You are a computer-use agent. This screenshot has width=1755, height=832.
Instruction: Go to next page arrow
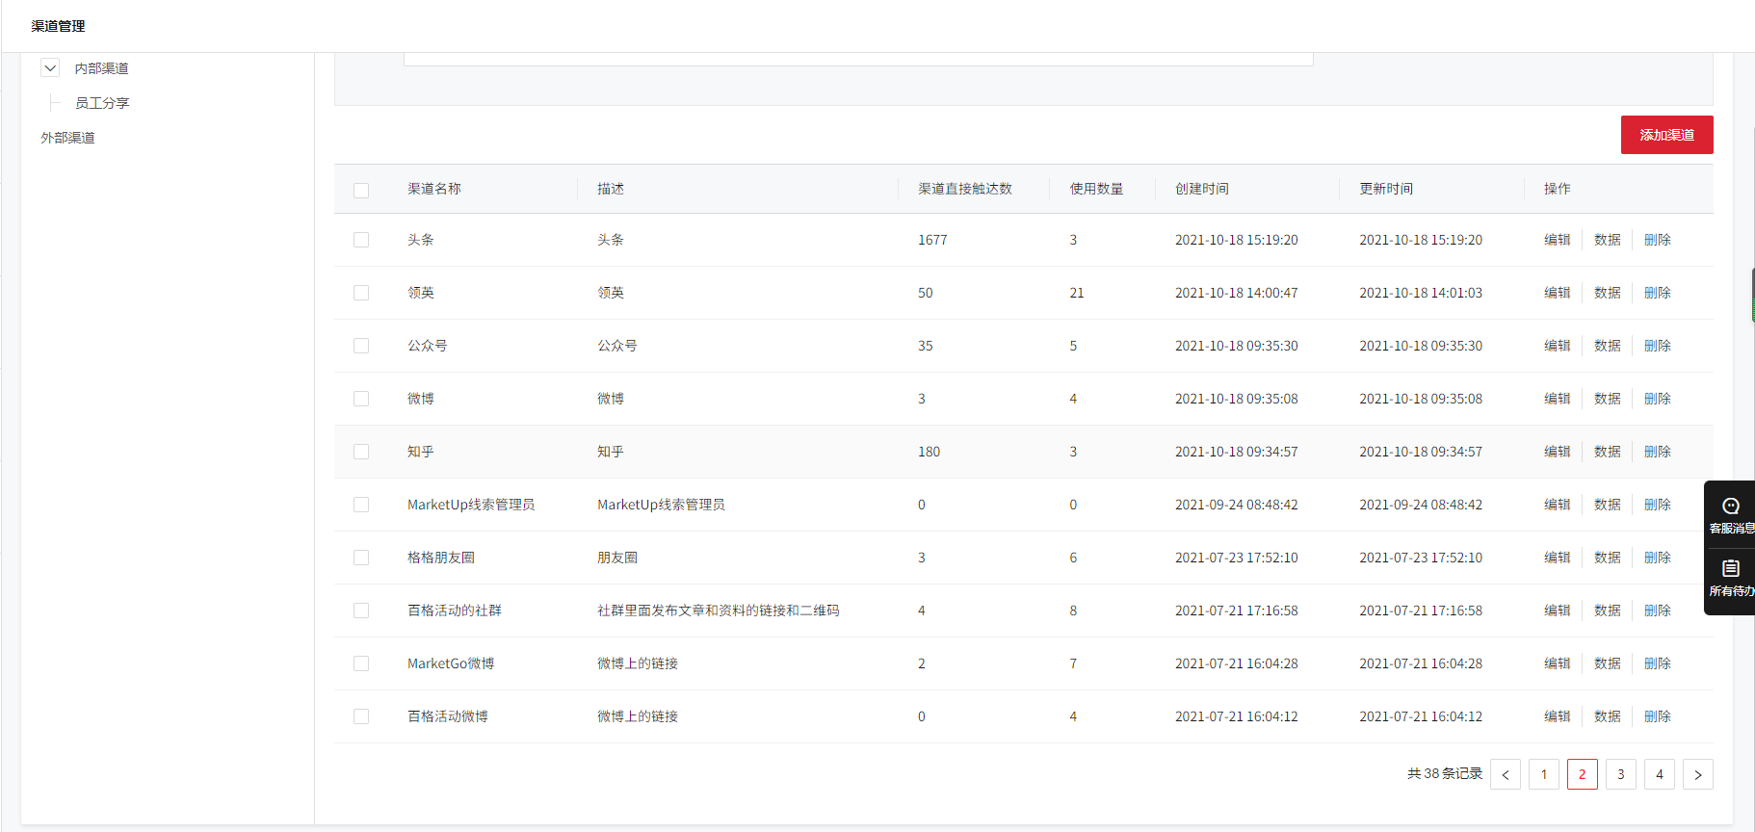pos(1698,774)
